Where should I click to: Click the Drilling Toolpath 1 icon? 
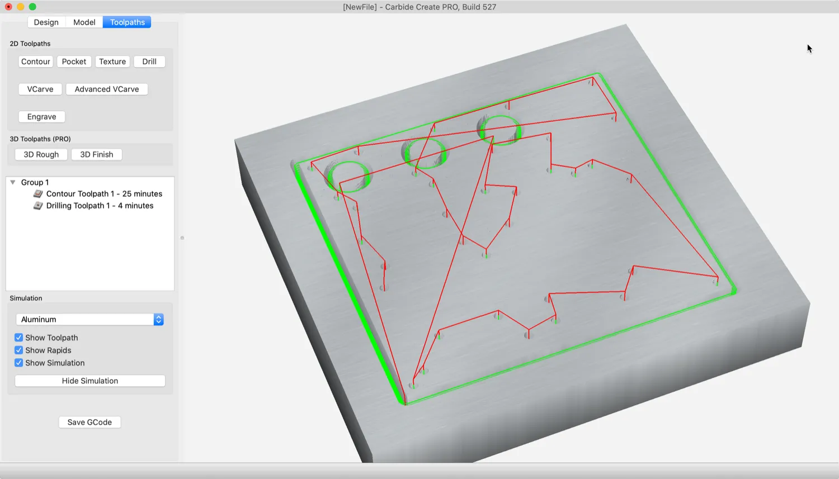pyautogui.click(x=36, y=206)
